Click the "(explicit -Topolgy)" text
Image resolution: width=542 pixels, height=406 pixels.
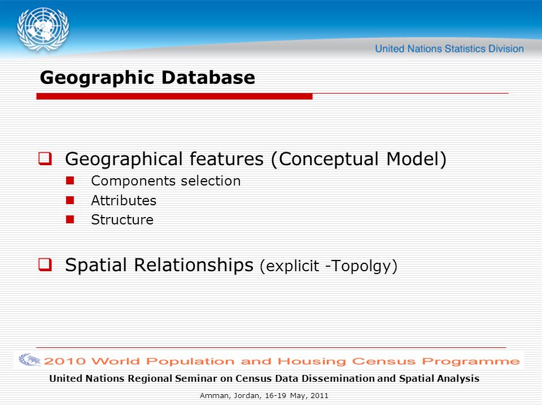click(329, 266)
